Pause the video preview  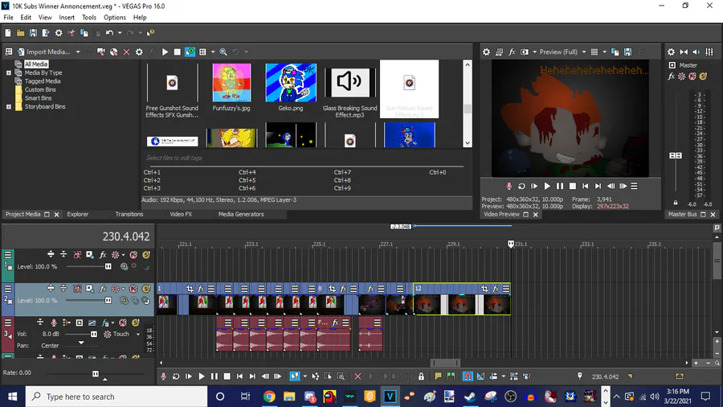(x=560, y=186)
